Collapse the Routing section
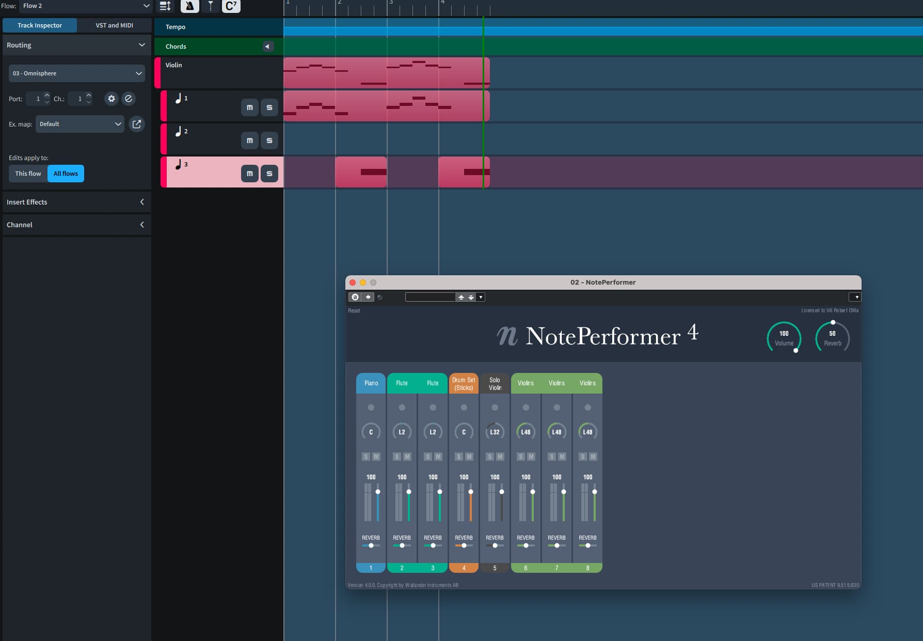The image size is (923, 641). pos(142,45)
